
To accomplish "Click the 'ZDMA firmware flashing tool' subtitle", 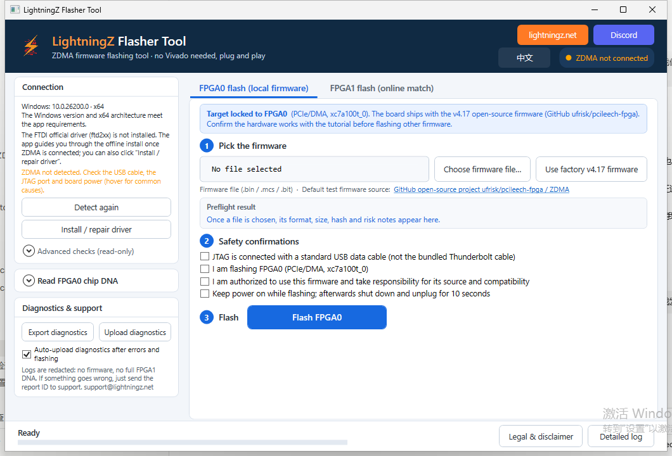I will 158,56.
